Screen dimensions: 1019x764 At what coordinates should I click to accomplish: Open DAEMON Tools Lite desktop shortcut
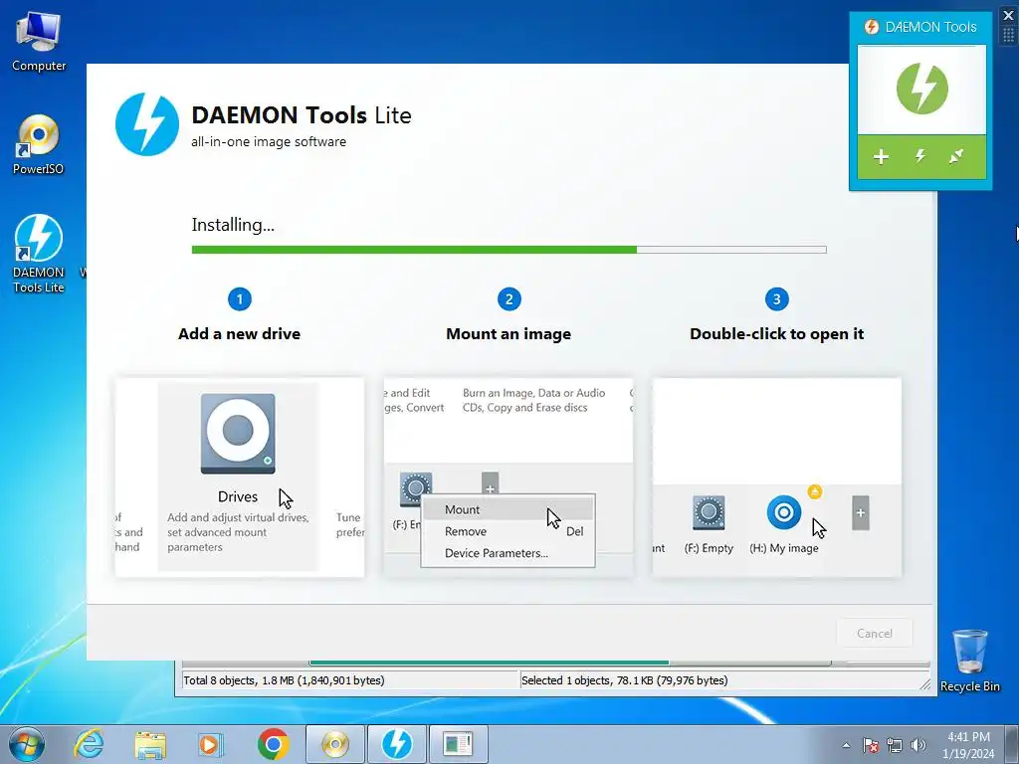(x=39, y=254)
